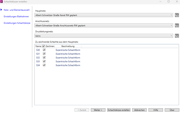This screenshot has width=180, height=113.
Task: Switch to Einstellungen Blattrahmen page
Action: (x=16, y=16)
